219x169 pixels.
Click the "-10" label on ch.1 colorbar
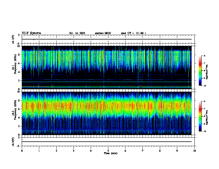204,86
